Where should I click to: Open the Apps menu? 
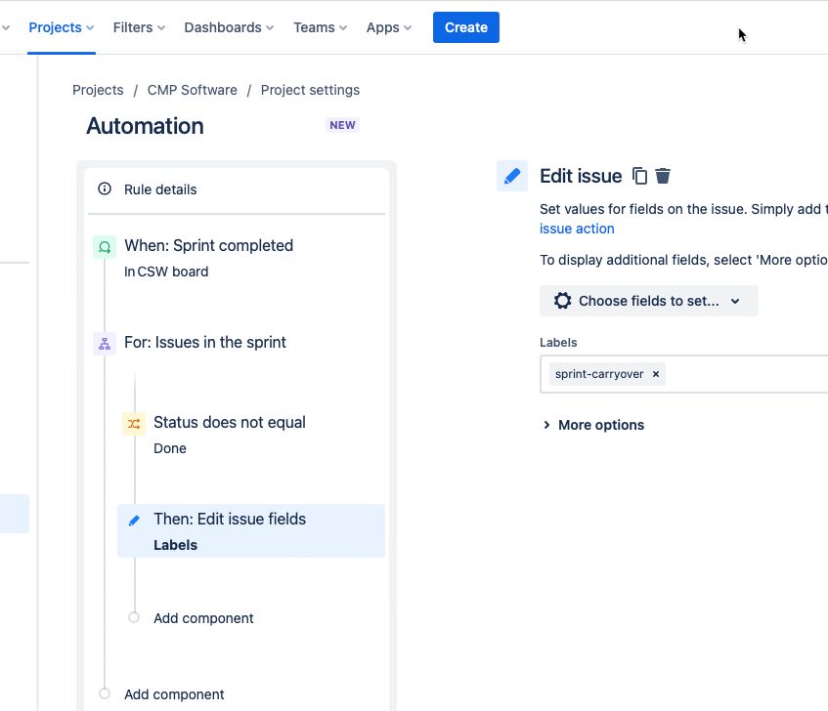tap(389, 27)
